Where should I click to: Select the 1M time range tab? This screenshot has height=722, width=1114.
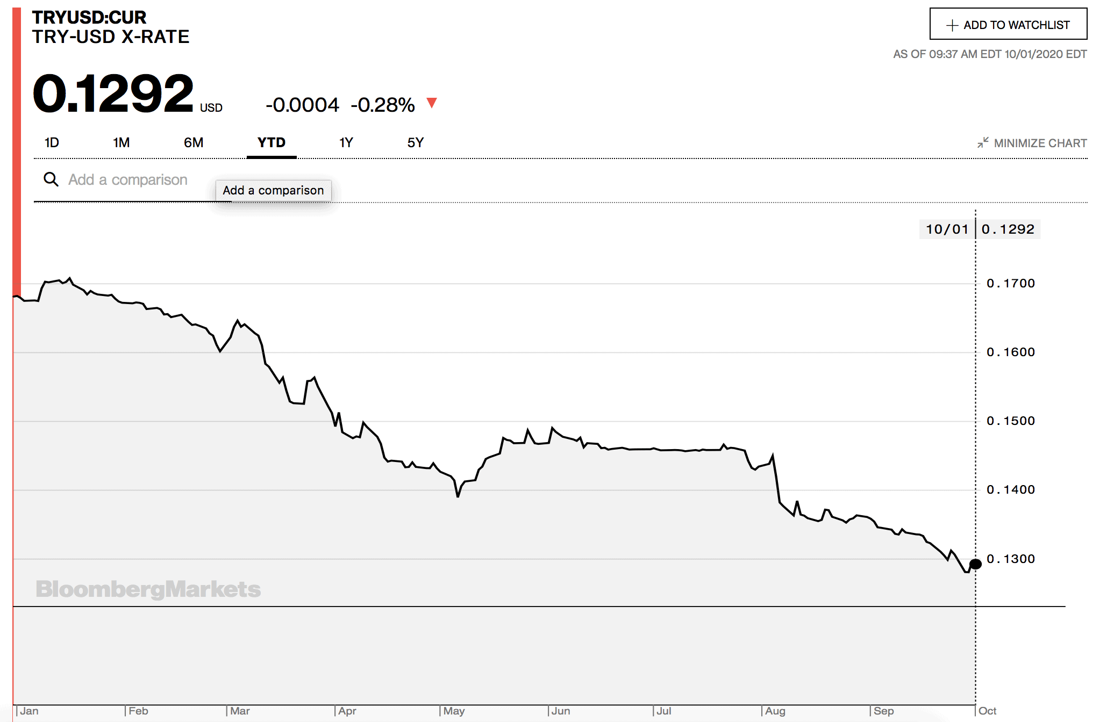[x=121, y=142]
